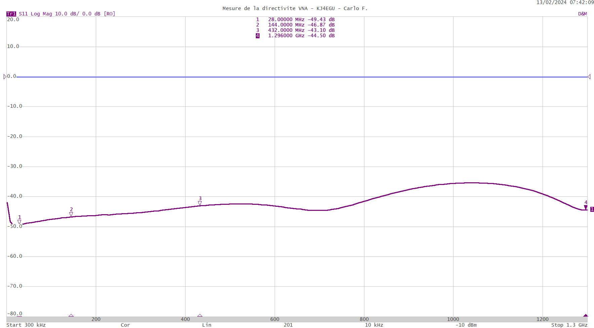Click left reference level triangle at 0.0
The image size is (594, 328).
5,77
